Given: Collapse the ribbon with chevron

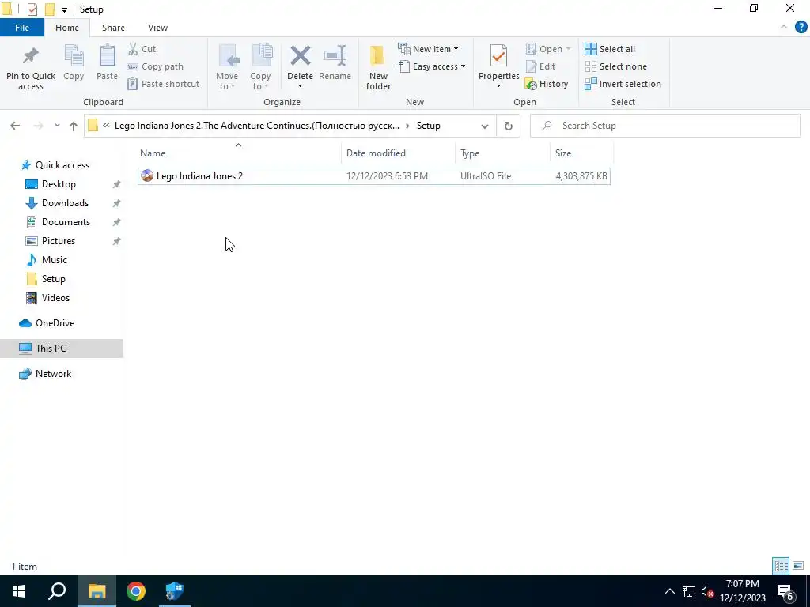Looking at the screenshot, I should click(x=784, y=28).
